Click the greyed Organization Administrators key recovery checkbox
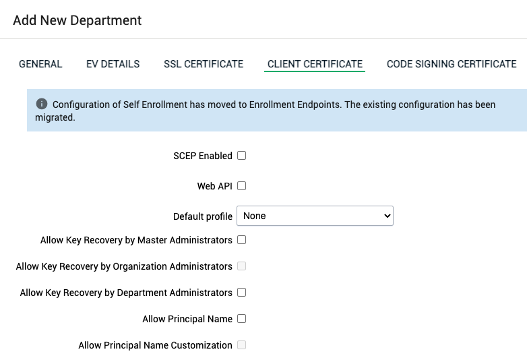Screen dimensions: 527x358 coord(241,266)
